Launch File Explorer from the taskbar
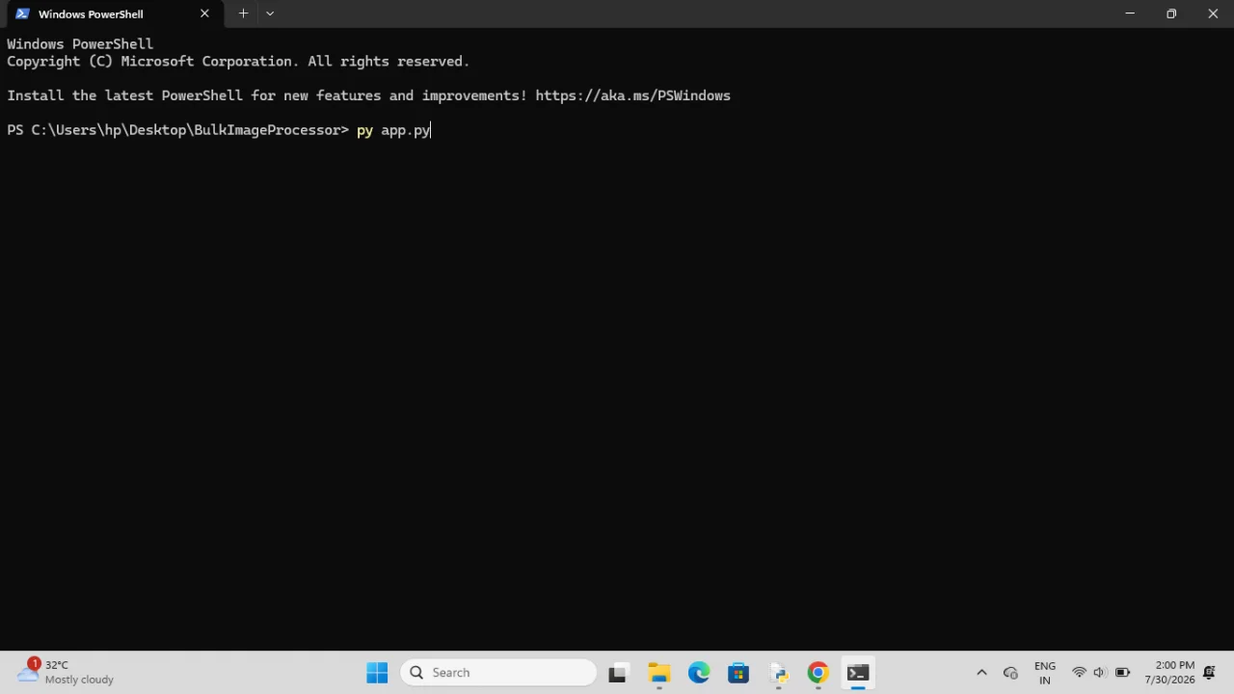Image resolution: width=1234 pixels, height=694 pixels. coord(658,673)
